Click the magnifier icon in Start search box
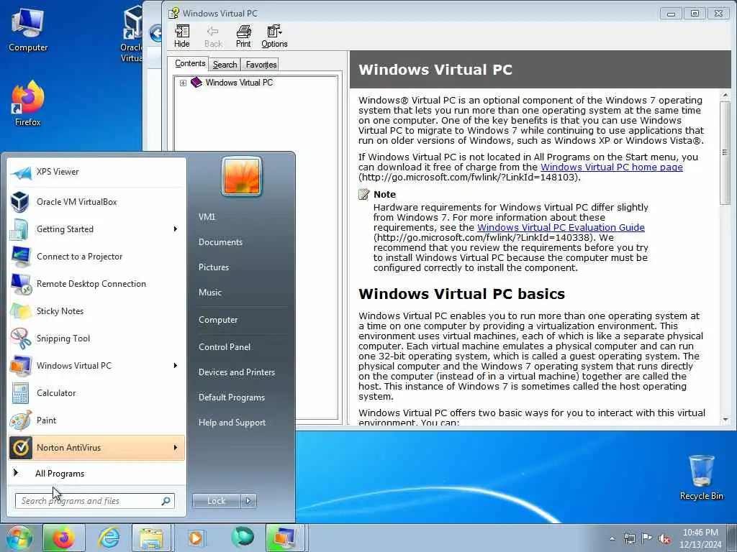The height and width of the screenshot is (552, 737). 166,501
